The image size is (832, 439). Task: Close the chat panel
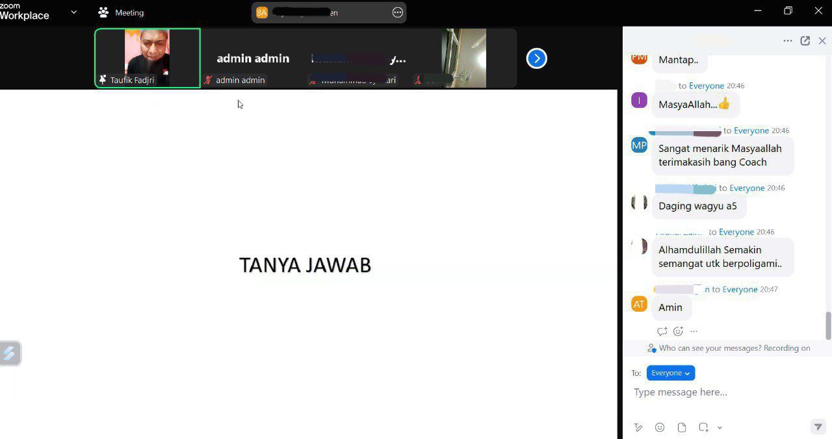click(x=822, y=41)
